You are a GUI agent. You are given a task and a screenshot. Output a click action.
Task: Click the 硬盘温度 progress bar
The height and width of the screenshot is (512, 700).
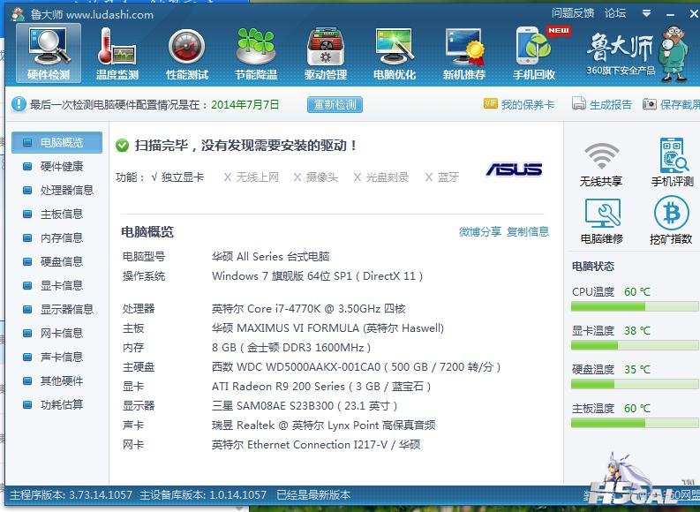click(x=635, y=384)
